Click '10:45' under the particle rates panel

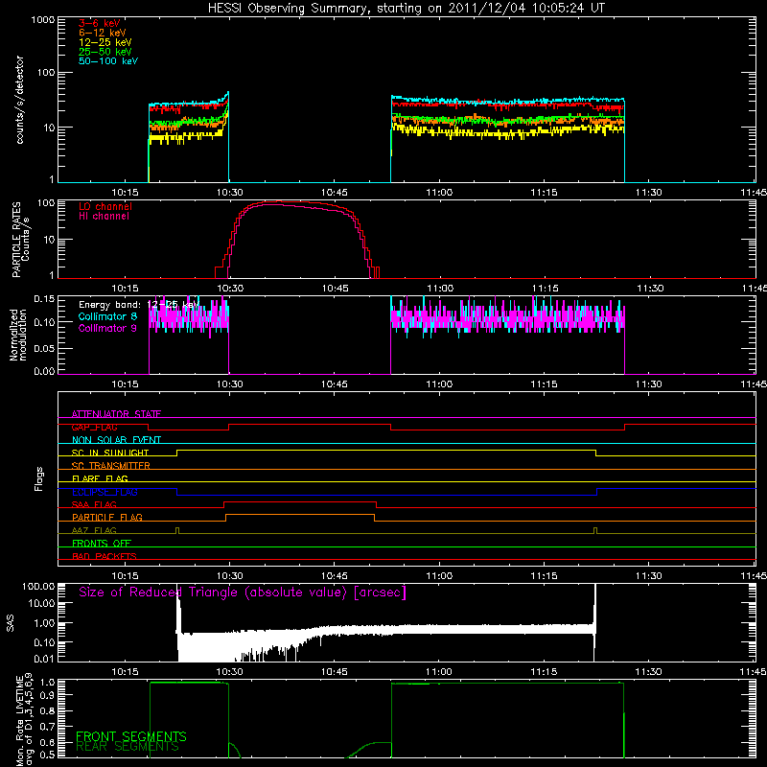tap(335, 289)
